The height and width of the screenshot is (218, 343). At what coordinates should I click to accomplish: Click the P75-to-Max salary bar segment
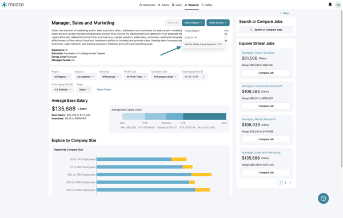click(x=205, y=117)
